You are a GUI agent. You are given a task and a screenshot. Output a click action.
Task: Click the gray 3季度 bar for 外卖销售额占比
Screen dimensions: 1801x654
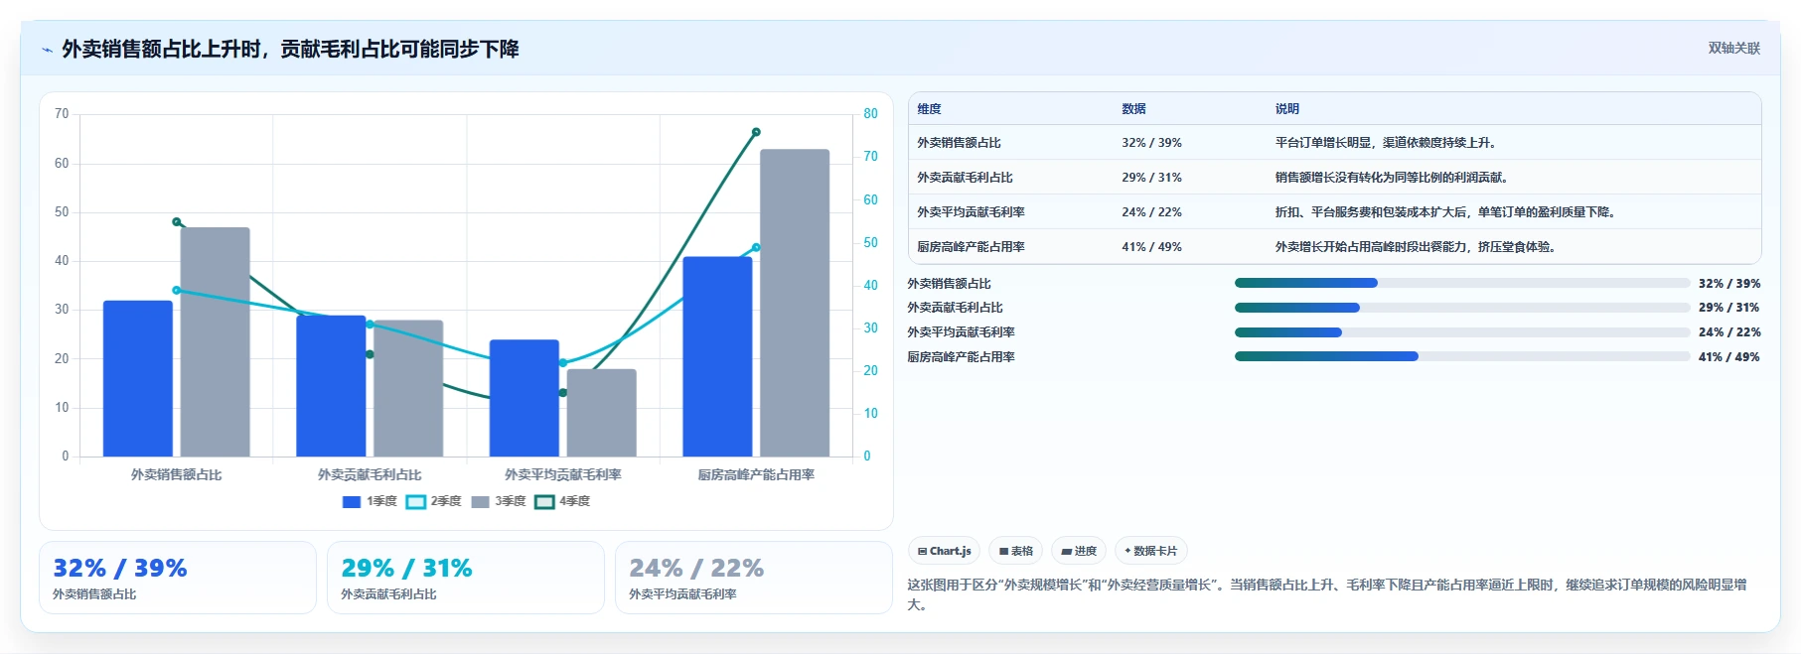[x=216, y=342]
